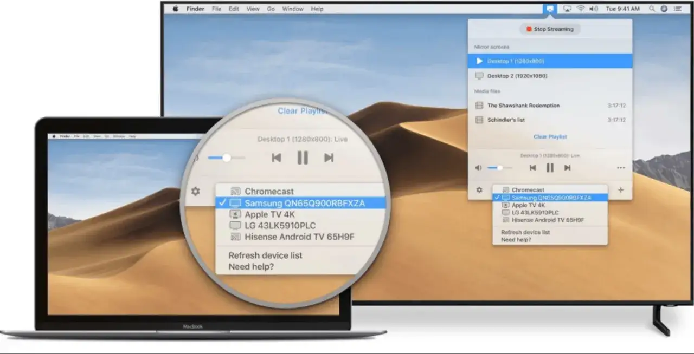The image size is (694, 354).
Task: Select the Desktop 2 (1920x1080) mirror screen row
Action: point(550,76)
